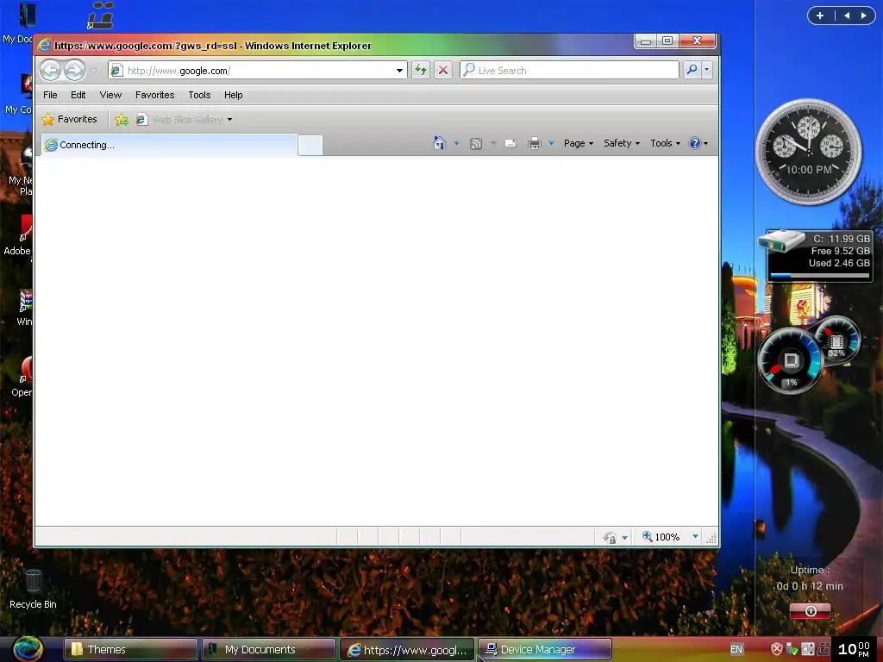Switch to Themes taskbar button

pyautogui.click(x=131, y=650)
